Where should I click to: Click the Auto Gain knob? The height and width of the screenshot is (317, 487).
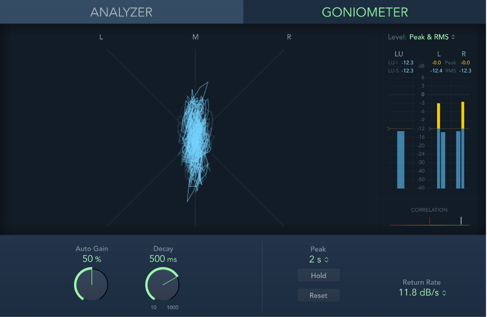(91, 285)
